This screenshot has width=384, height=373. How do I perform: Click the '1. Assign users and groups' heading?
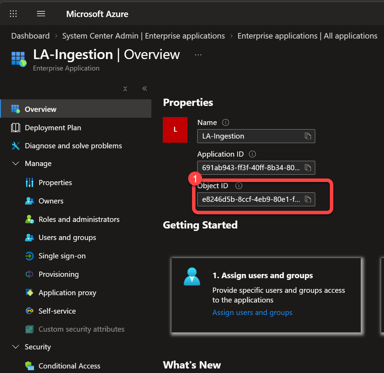tap(262, 275)
